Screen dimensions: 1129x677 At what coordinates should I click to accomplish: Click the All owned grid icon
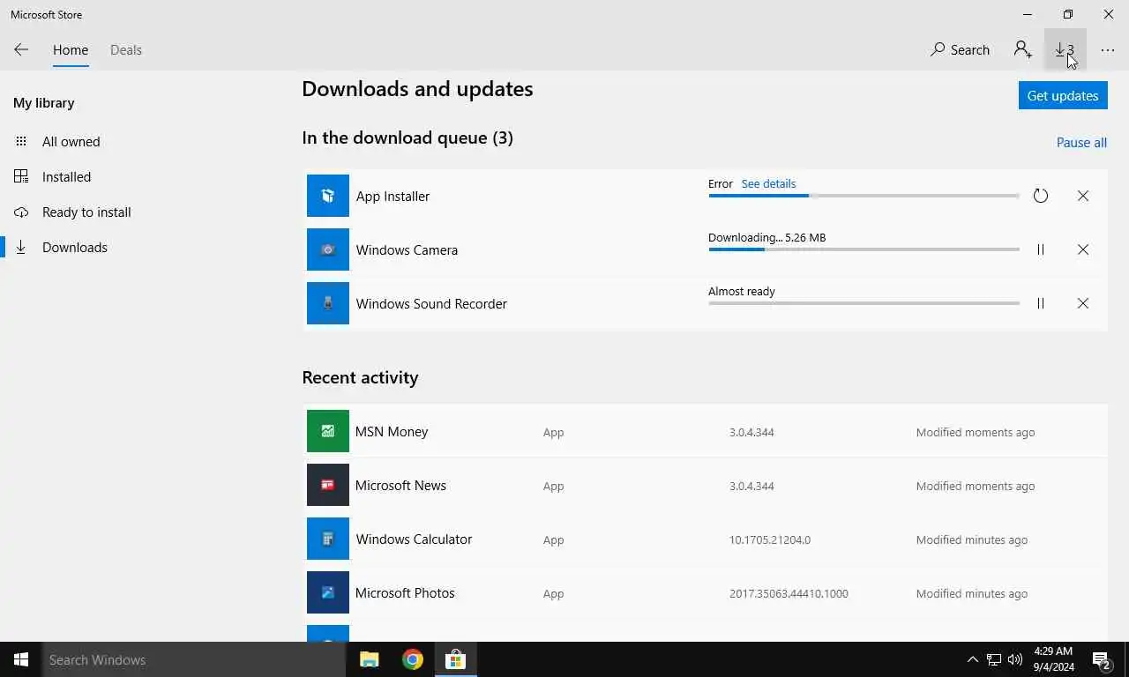(21, 141)
